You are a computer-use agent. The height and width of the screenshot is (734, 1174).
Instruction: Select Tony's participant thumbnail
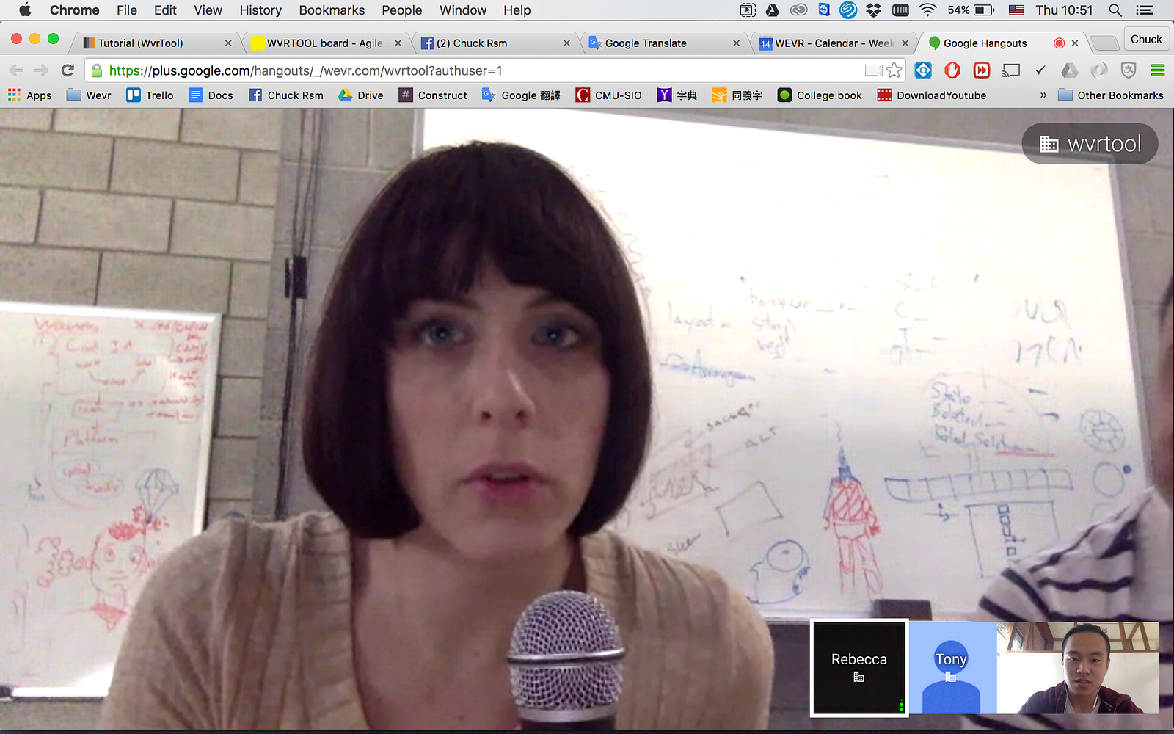952,668
